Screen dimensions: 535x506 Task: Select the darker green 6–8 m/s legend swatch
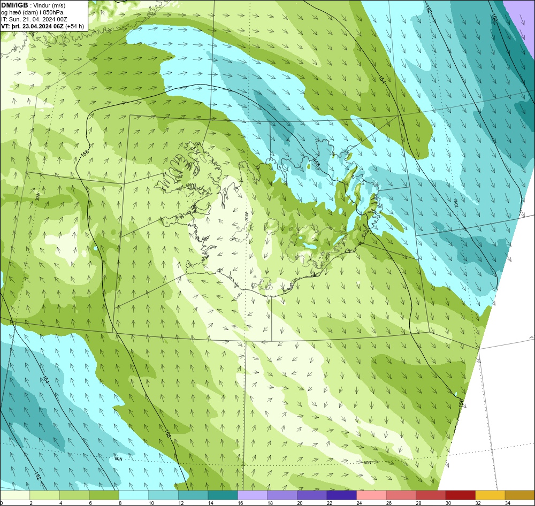click(x=104, y=495)
